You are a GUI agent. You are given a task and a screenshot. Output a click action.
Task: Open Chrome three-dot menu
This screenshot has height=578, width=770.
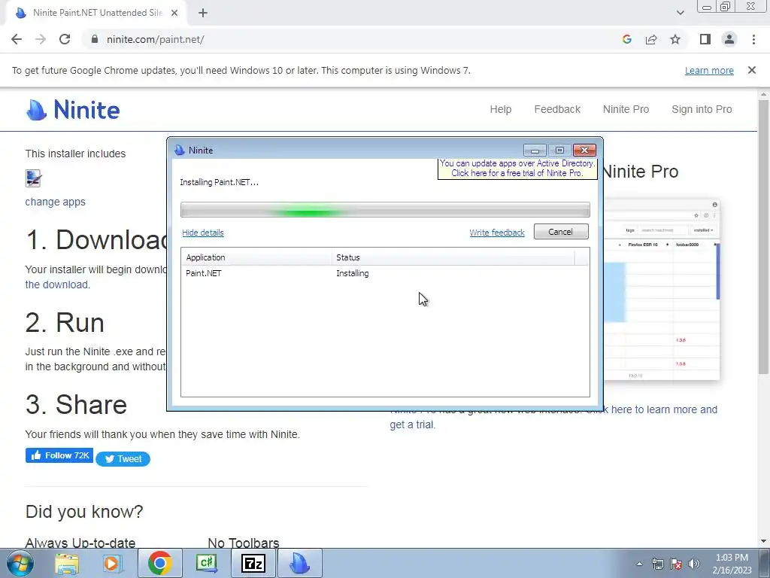click(753, 39)
